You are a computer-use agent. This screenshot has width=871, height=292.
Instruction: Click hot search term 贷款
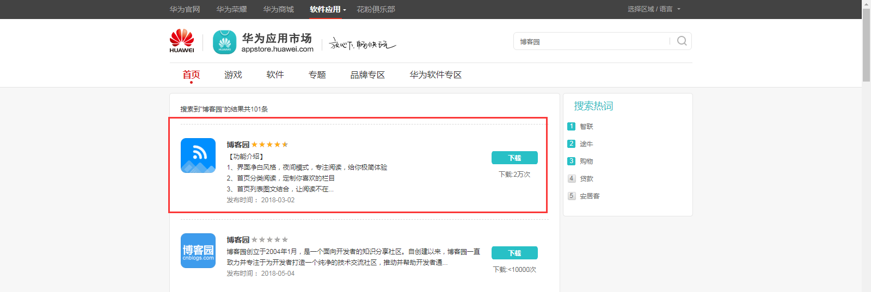[x=586, y=179]
